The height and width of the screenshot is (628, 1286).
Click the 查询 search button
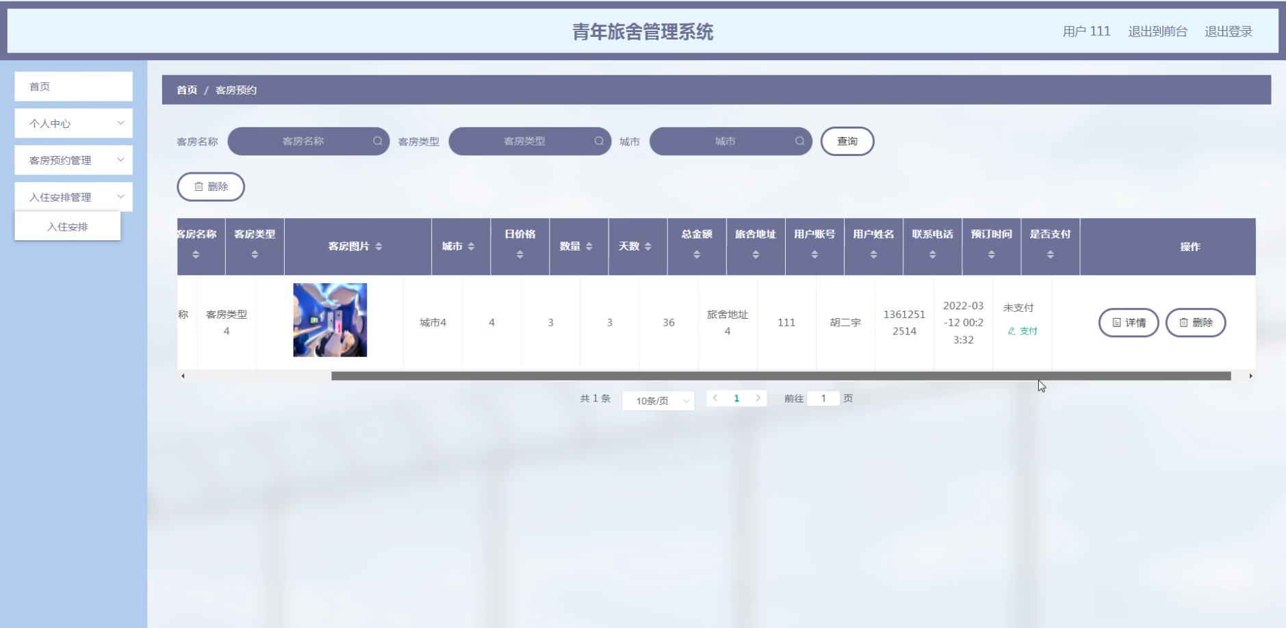tap(847, 141)
